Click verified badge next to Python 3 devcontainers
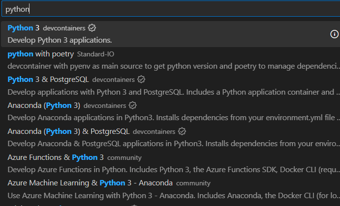 92,28
